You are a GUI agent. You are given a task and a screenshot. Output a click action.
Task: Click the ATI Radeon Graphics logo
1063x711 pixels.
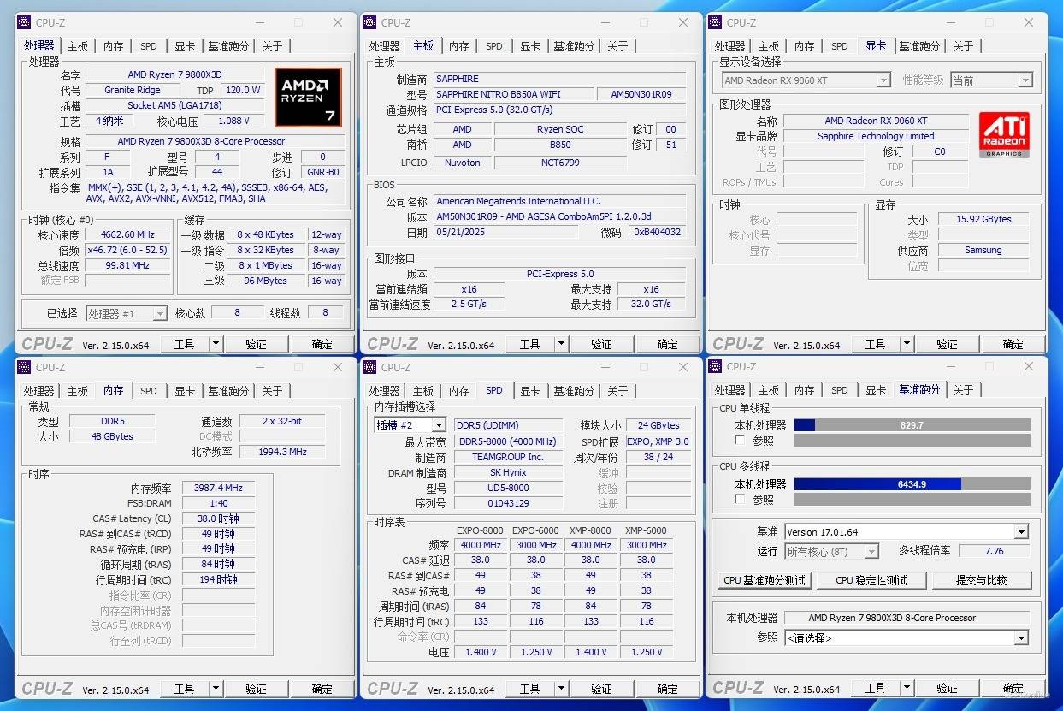tap(1004, 135)
